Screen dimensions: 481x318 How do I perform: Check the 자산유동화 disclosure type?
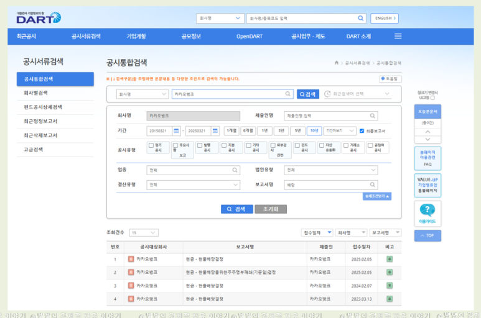[x=322, y=145]
